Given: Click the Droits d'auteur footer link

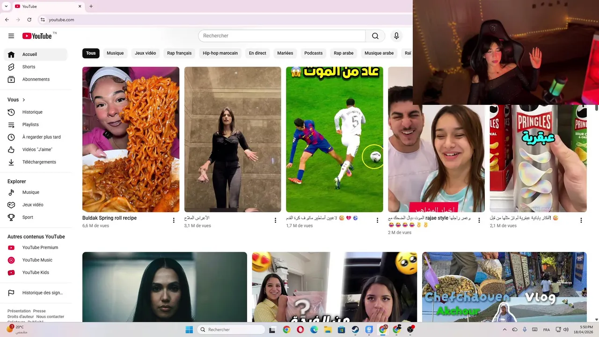Looking at the screenshot, I should 21,317.
